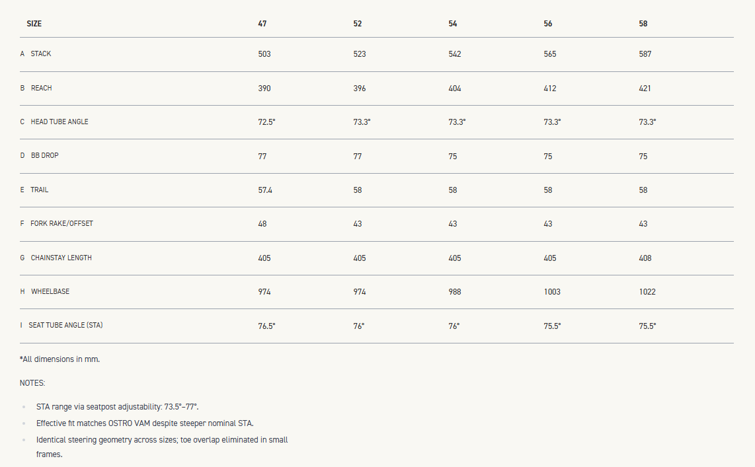Click the WHEELBASE row label
Image resolution: width=755 pixels, height=467 pixels.
(x=50, y=292)
